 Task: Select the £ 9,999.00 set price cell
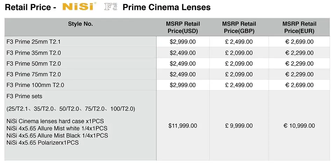[239, 126]
